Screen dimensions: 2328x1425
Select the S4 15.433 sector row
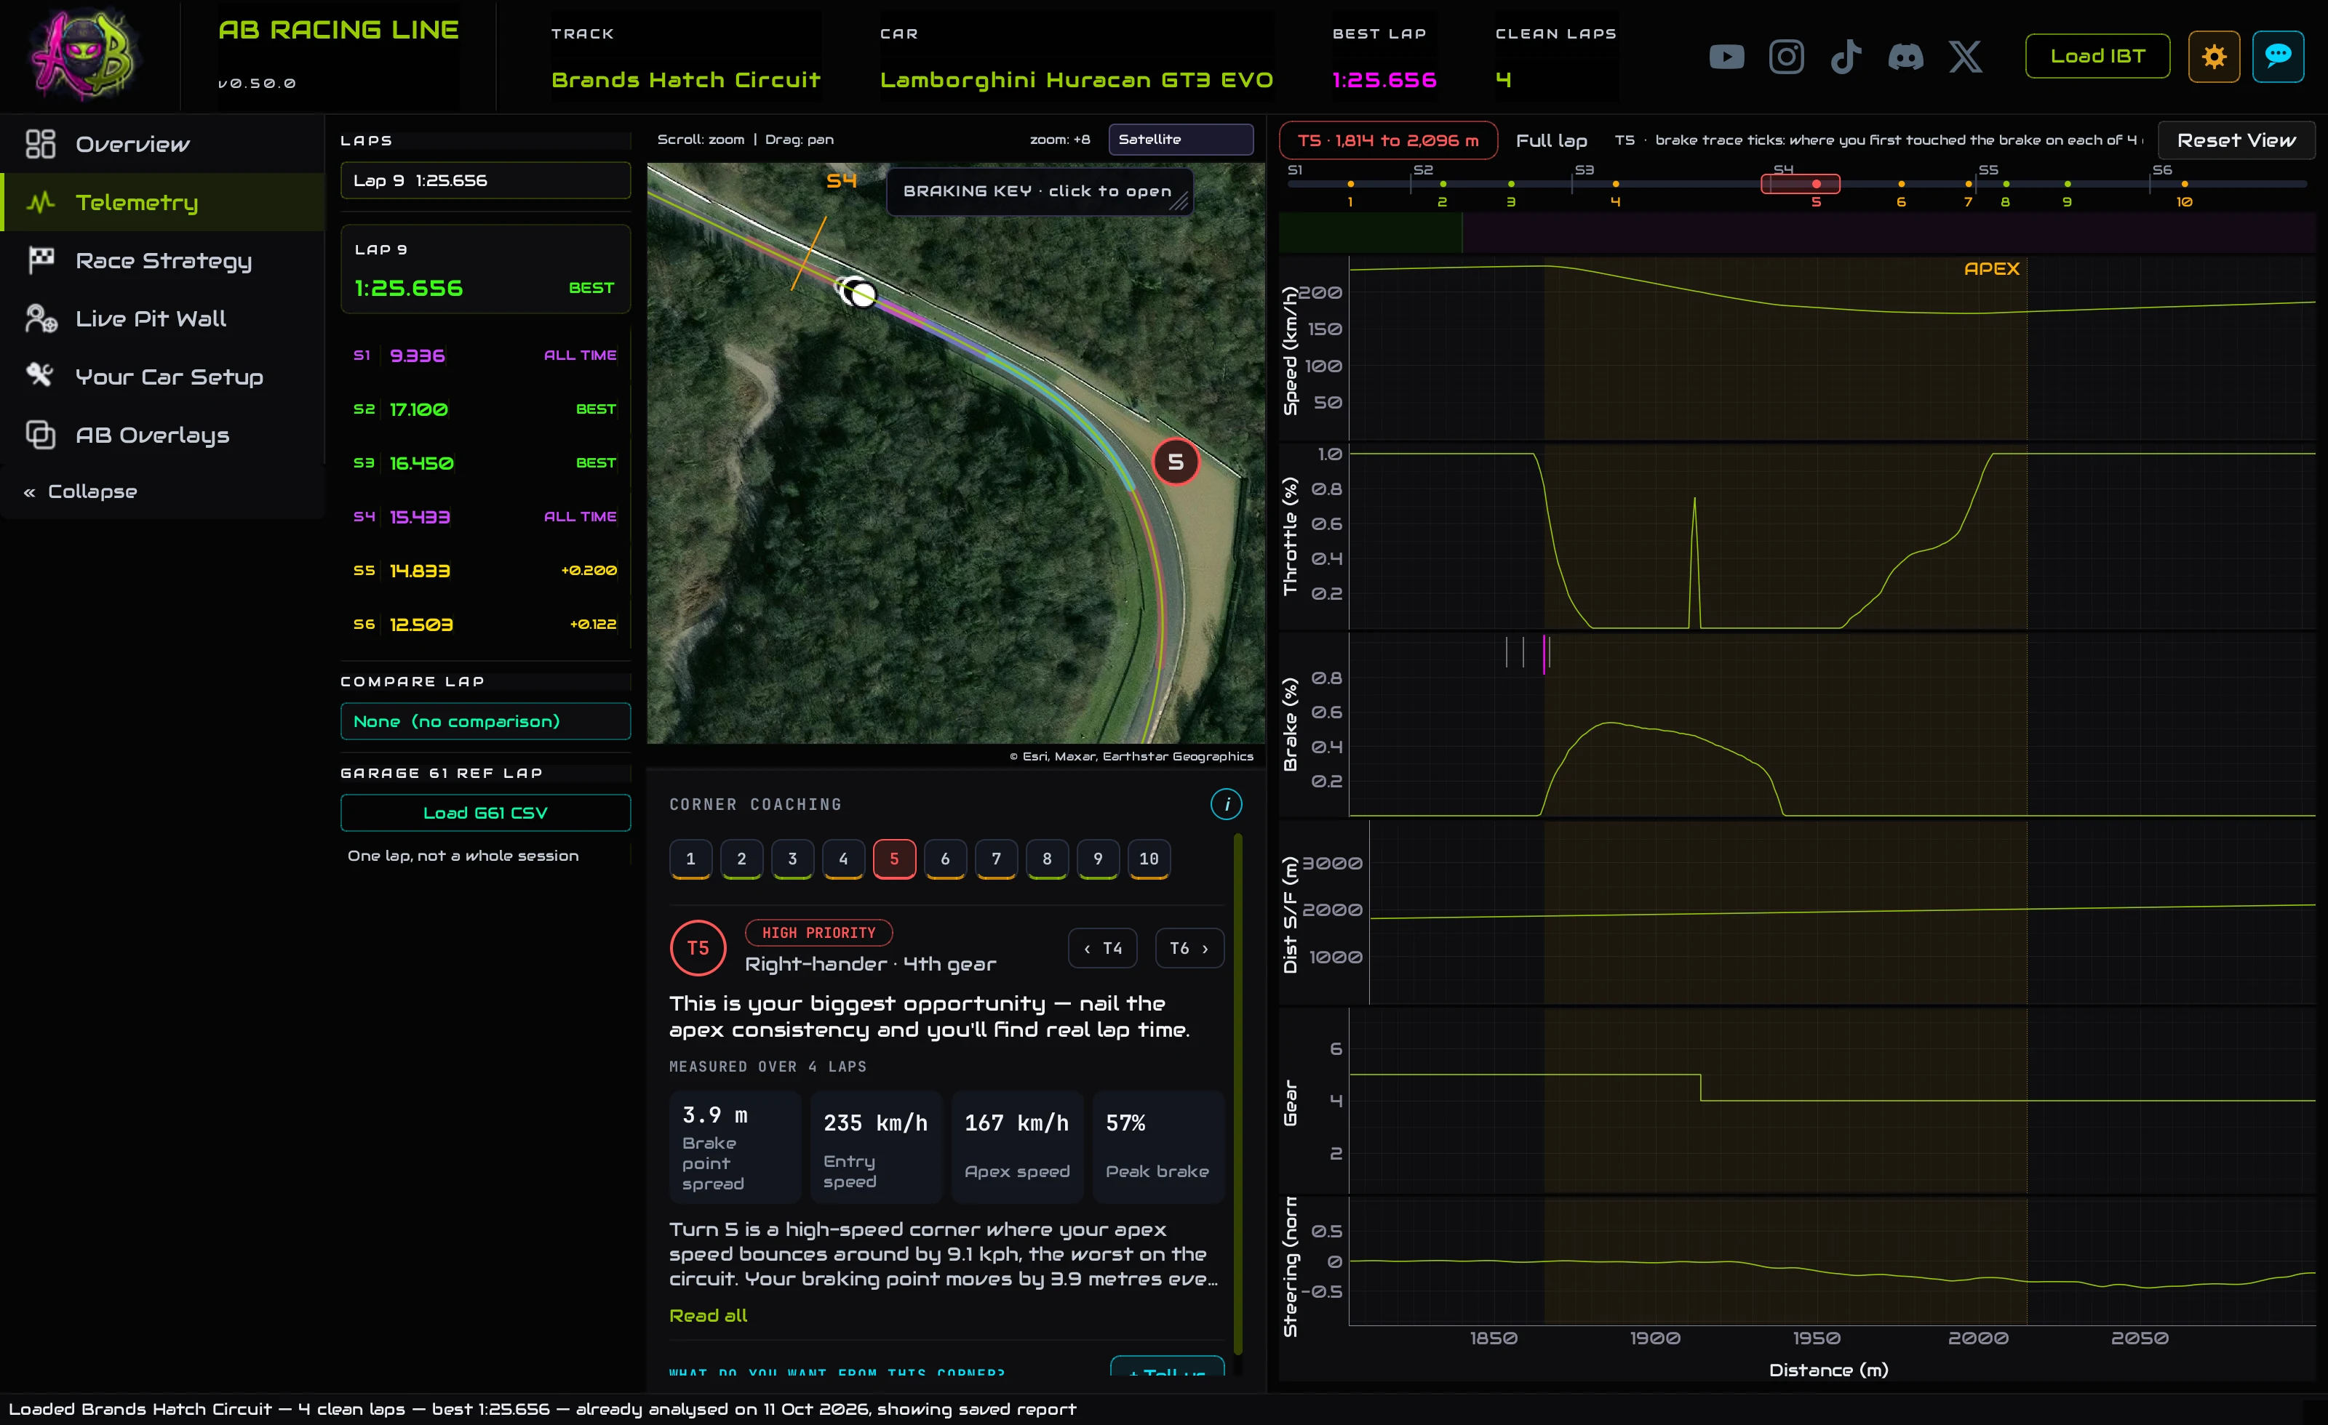(x=485, y=516)
